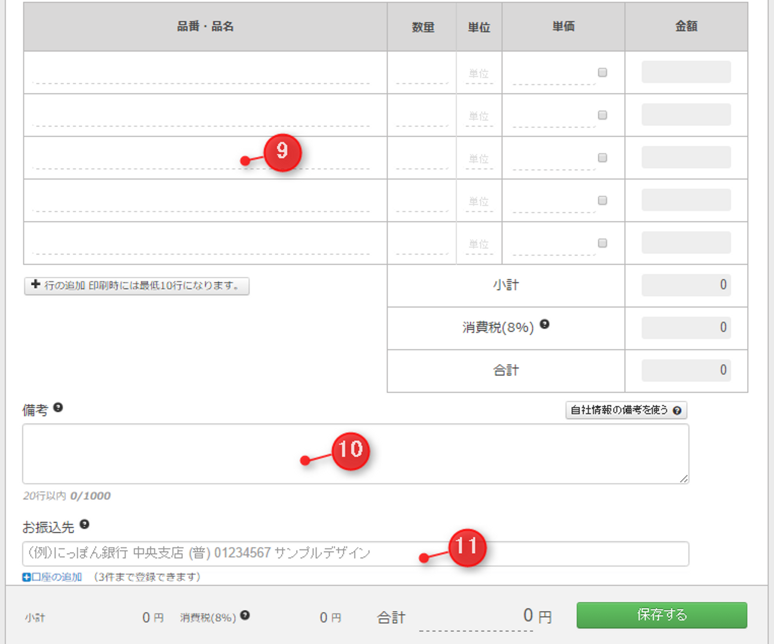Focus the 単位 field in the third row
Screen dimensions: 774x644
[x=479, y=159]
